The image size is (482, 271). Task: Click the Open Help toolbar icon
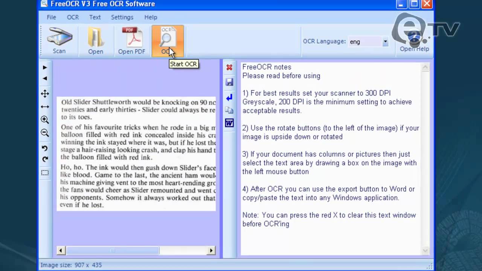414,41
